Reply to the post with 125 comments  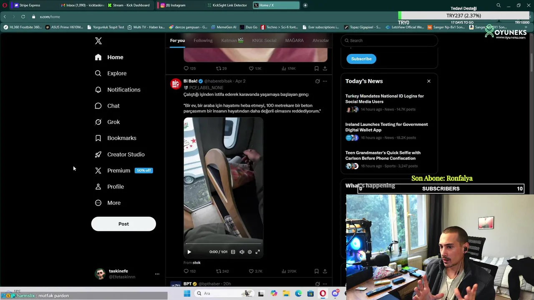(x=190, y=68)
